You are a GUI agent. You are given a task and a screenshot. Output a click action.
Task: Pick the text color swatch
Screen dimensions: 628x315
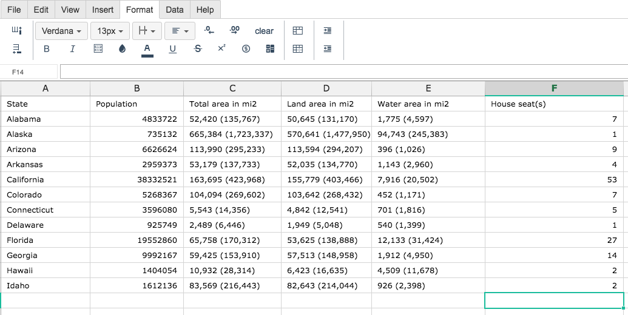point(147,49)
